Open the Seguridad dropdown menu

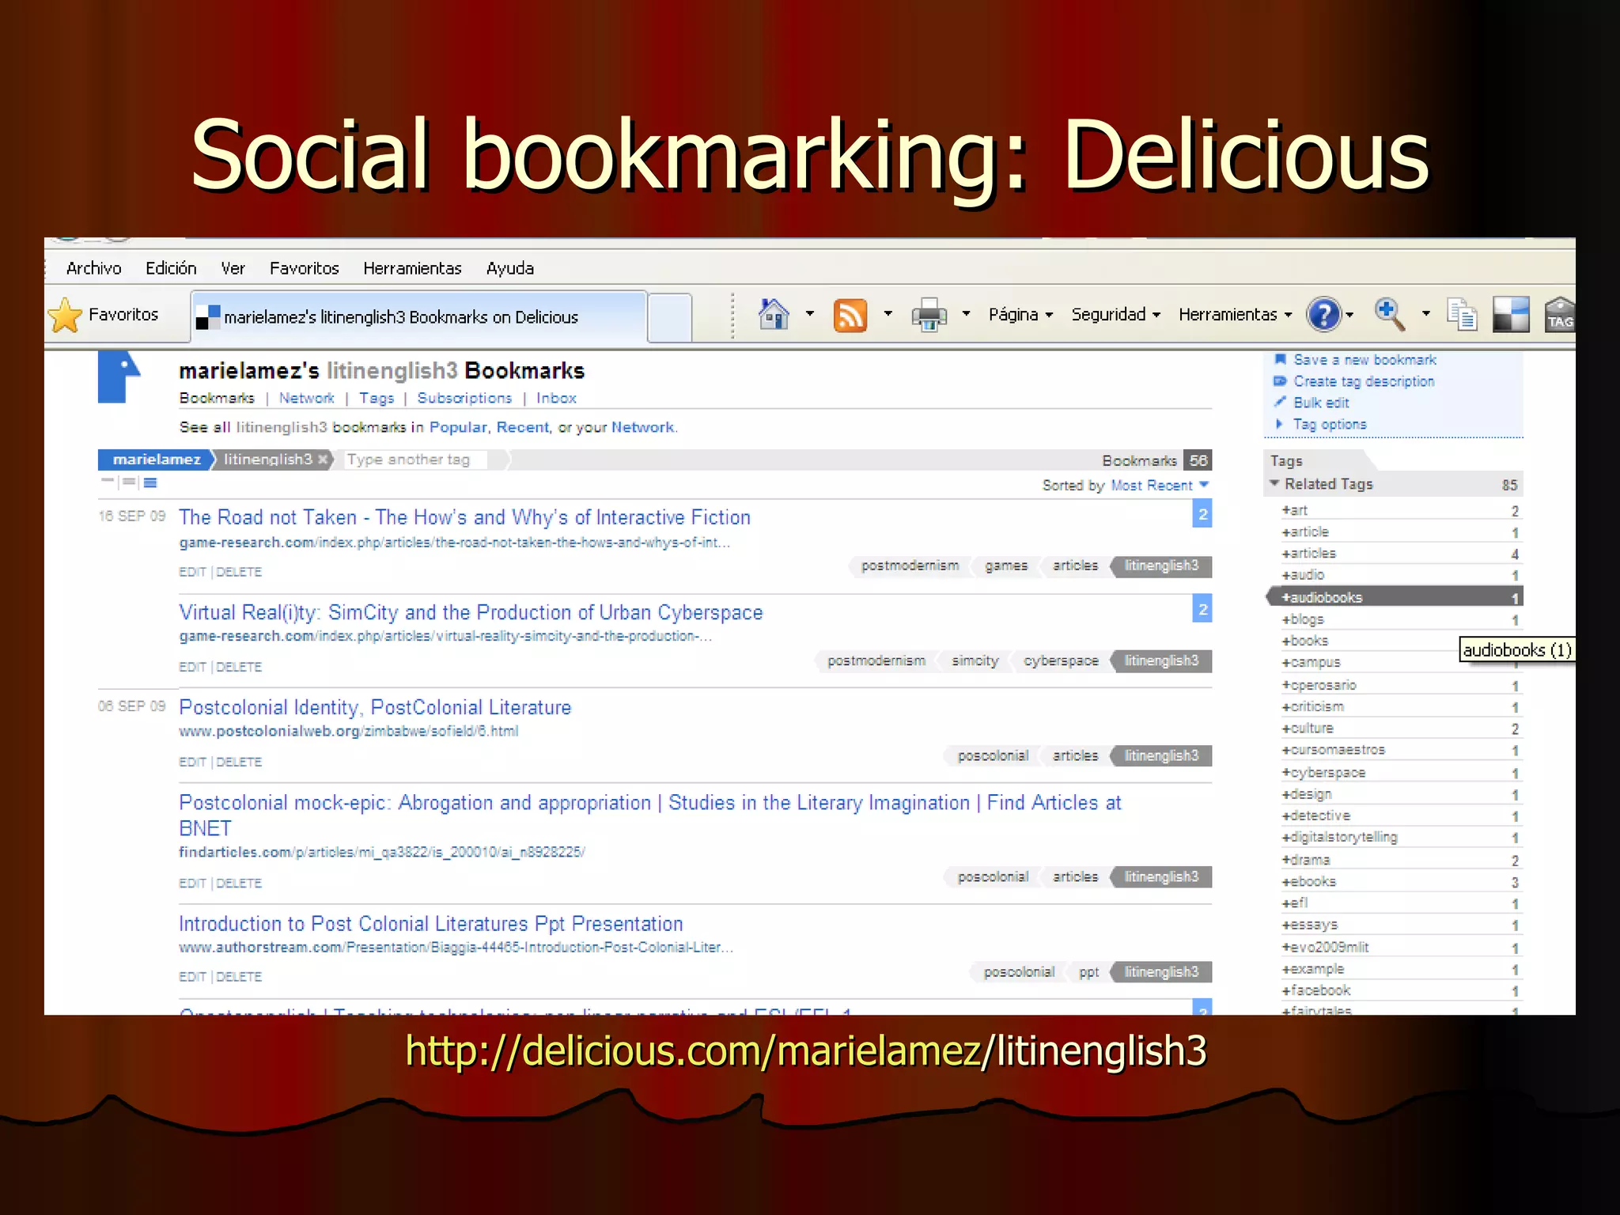click(1115, 315)
